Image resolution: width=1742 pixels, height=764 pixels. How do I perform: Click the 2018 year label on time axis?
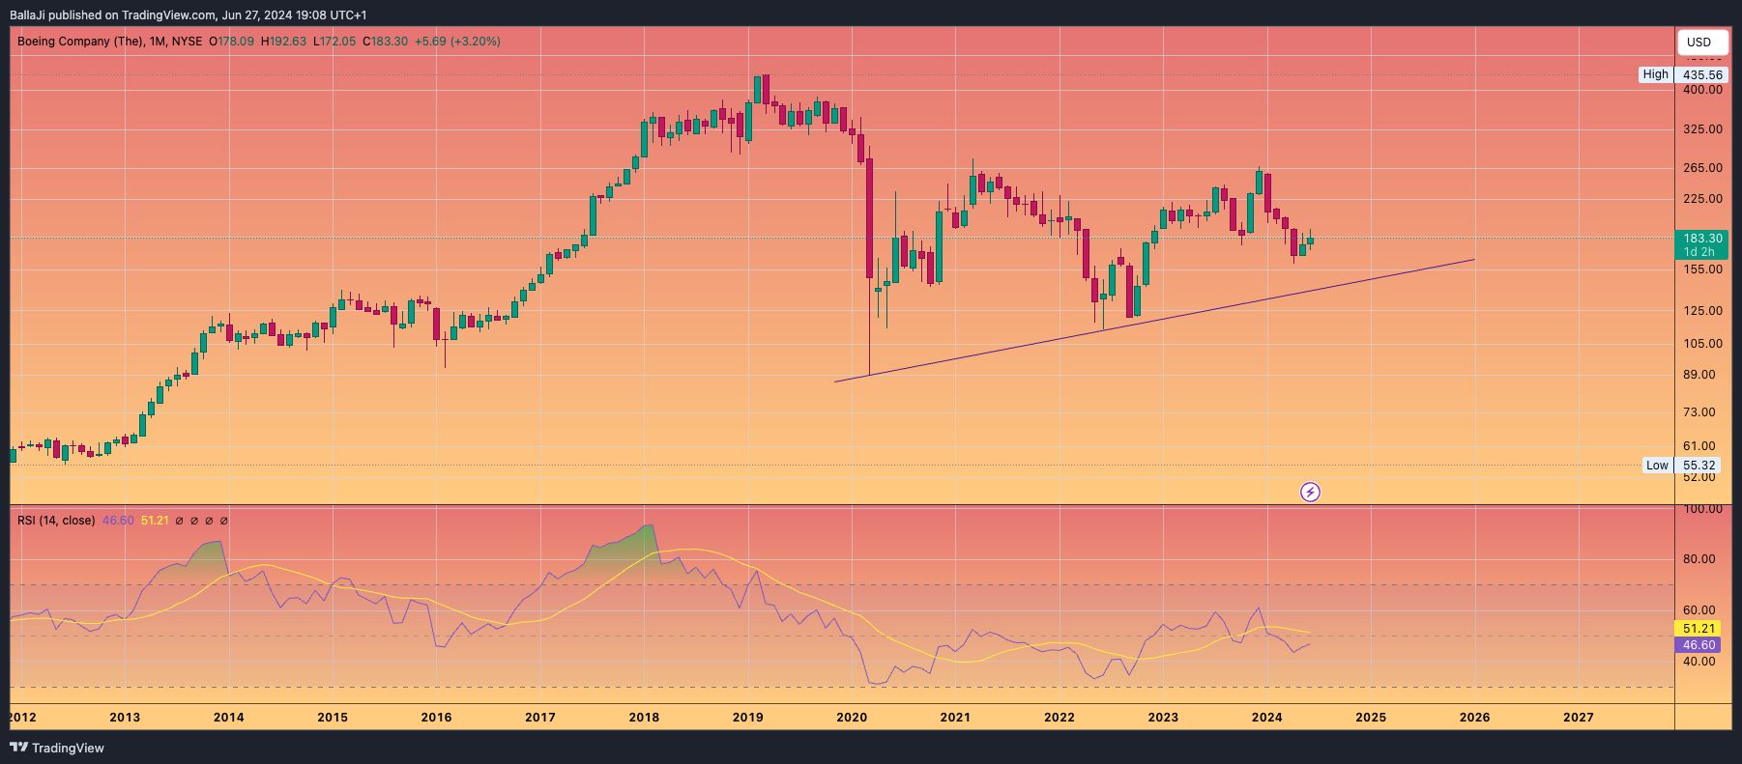(644, 717)
